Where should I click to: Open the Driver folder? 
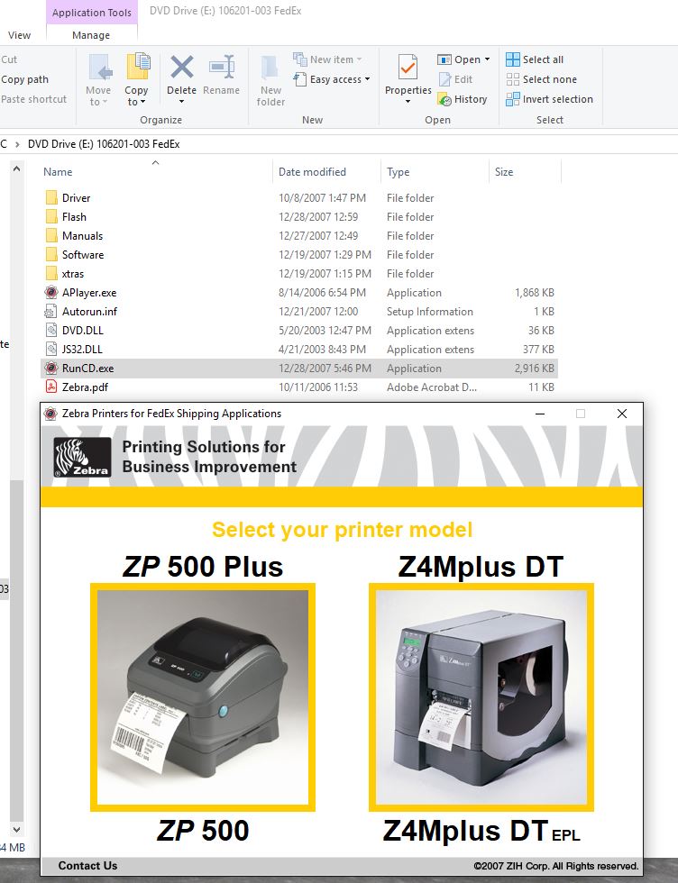[76, 198]
